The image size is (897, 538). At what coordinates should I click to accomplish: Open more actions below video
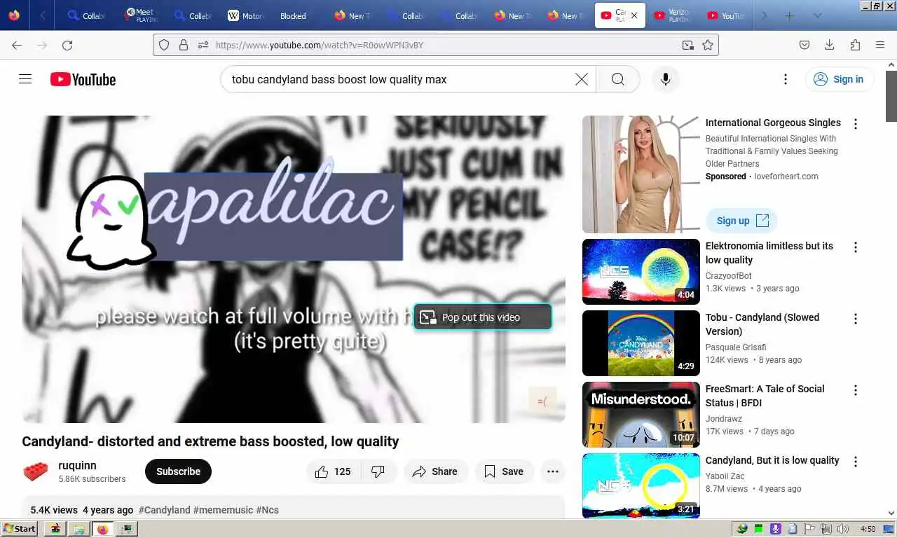553,471
